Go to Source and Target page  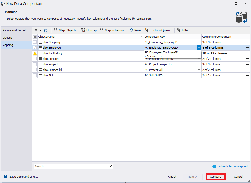point(16,30)
